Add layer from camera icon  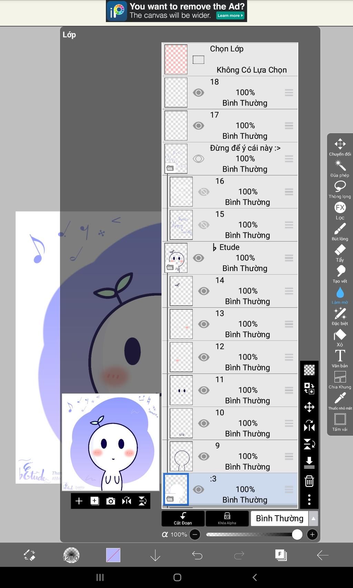pyautogui.click(x=111, y=501)
